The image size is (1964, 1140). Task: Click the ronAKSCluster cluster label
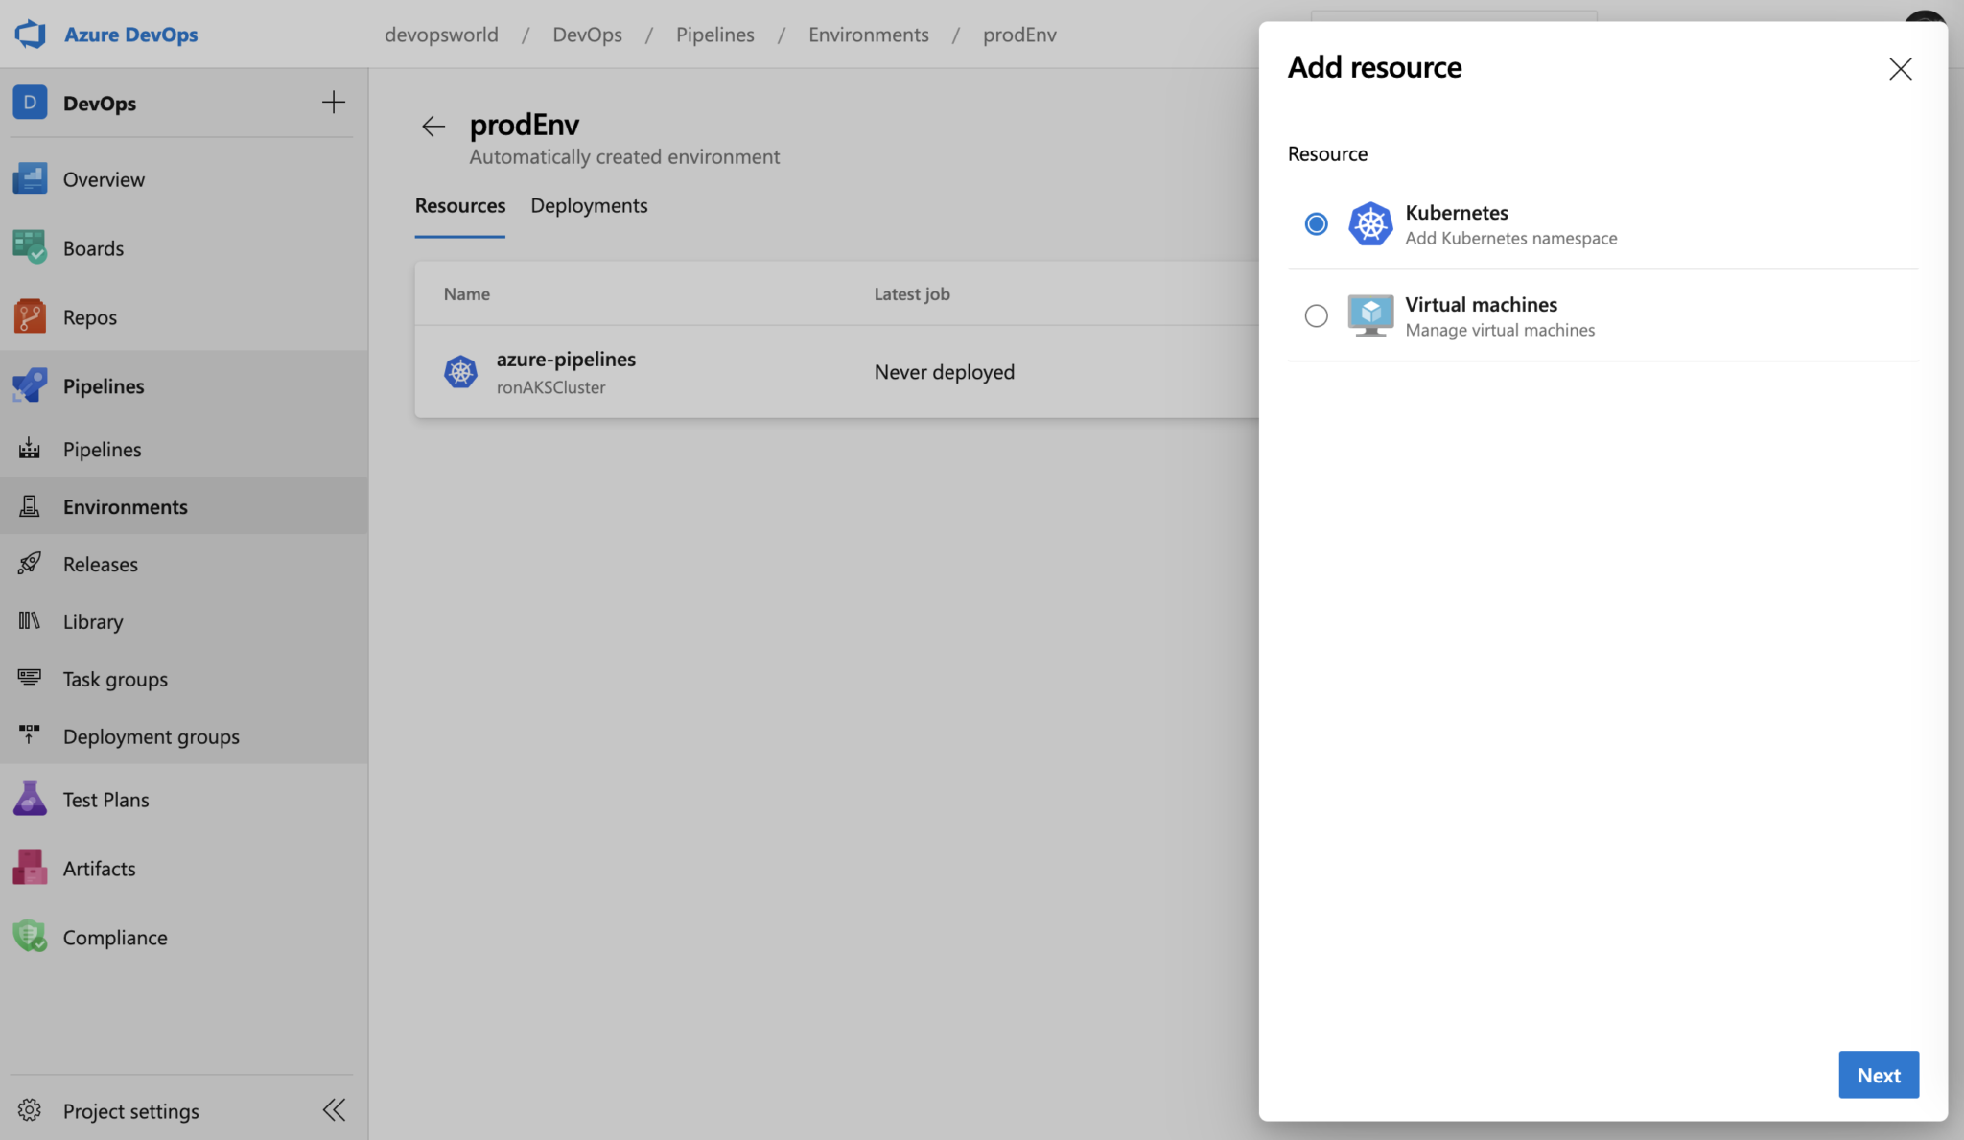550,387
